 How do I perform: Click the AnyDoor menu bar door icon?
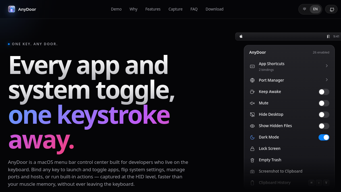[x=328, y=36]
